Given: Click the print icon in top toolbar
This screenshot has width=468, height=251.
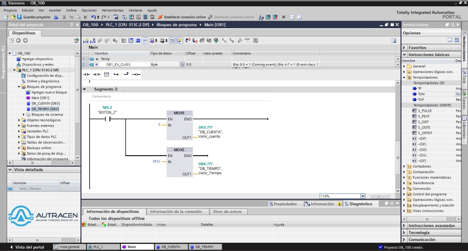Looking at the screenshot, I should [56, 17].
